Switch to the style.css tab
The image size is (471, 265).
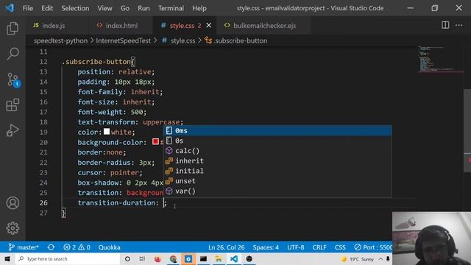tap(182, 26)
